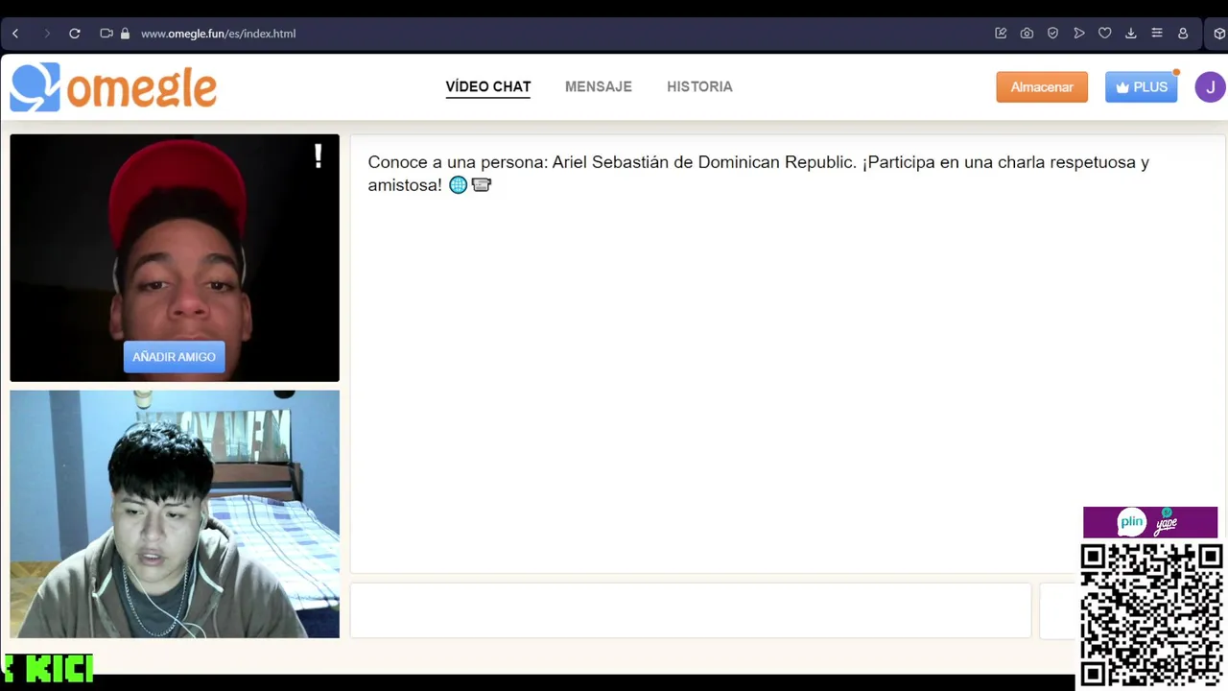Open the edit-note icon in the browser toolbar
Screen dimensions: 1228x691
click(x=1001, y=34)
